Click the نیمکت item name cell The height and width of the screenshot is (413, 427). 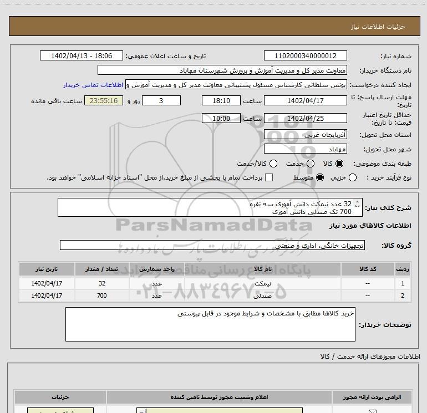pos(263,283)
